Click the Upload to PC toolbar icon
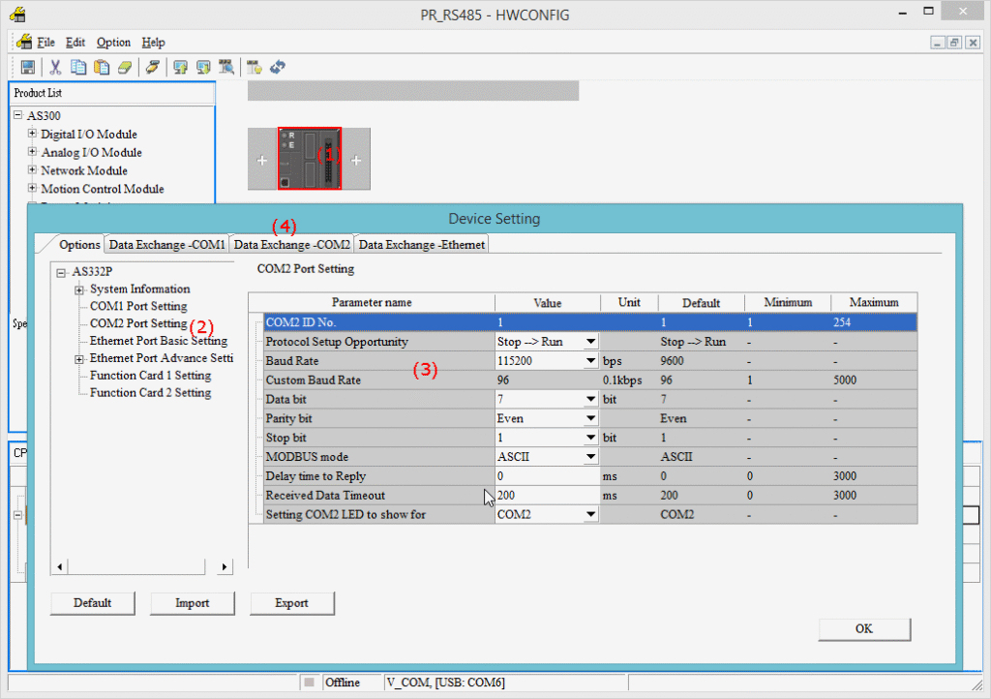 (181, 67)
